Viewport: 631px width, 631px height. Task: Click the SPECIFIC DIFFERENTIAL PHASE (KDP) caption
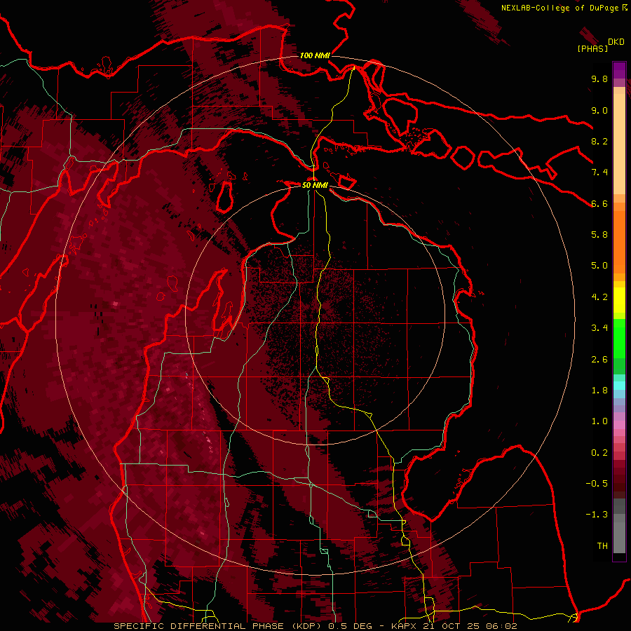point(219,626)
